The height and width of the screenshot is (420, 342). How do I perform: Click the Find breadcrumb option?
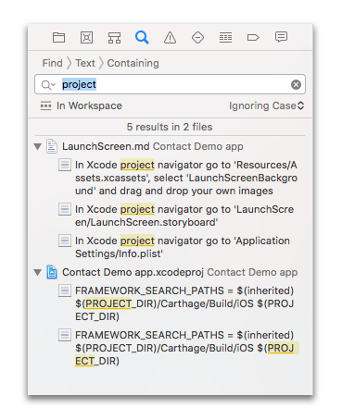click(52, 63)
